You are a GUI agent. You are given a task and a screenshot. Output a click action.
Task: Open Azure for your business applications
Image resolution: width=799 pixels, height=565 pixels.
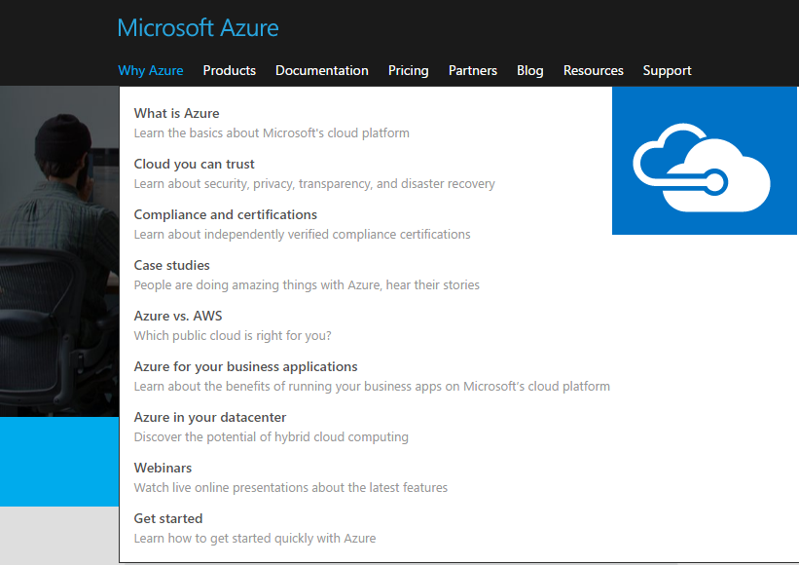245,366
